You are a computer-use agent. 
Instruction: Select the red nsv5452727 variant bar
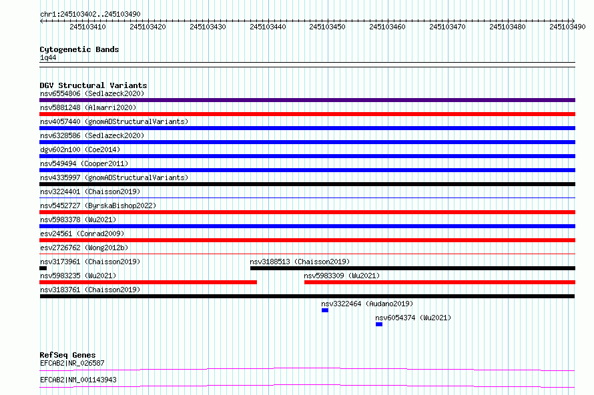[x=307, y=212]
